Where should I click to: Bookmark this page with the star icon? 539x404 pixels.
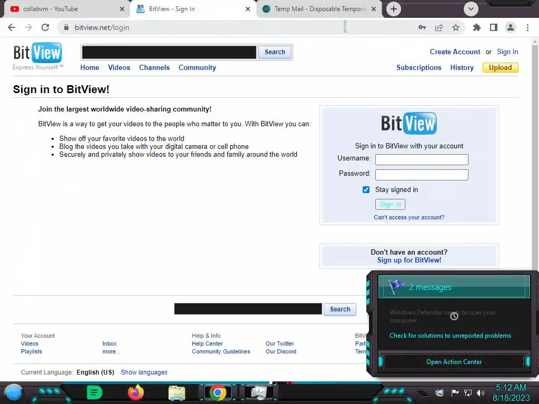click(x=456, y=27)
